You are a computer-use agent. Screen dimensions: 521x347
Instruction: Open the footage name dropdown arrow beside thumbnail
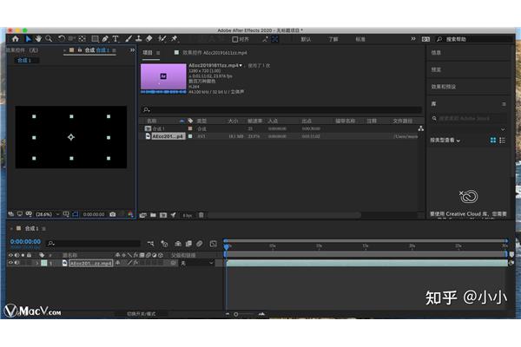tap(241, 66)
